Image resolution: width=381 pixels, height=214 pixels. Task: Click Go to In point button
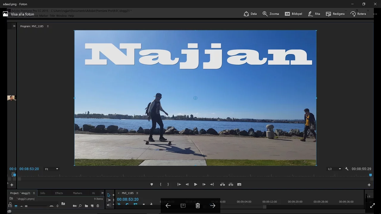tap(179, 185)
